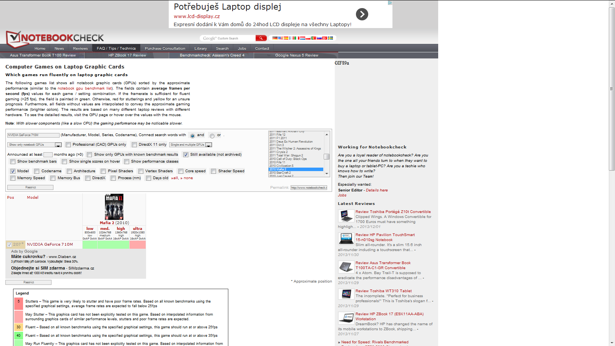
Task: Pick the French flag language option
Action: tap(291, 38)
